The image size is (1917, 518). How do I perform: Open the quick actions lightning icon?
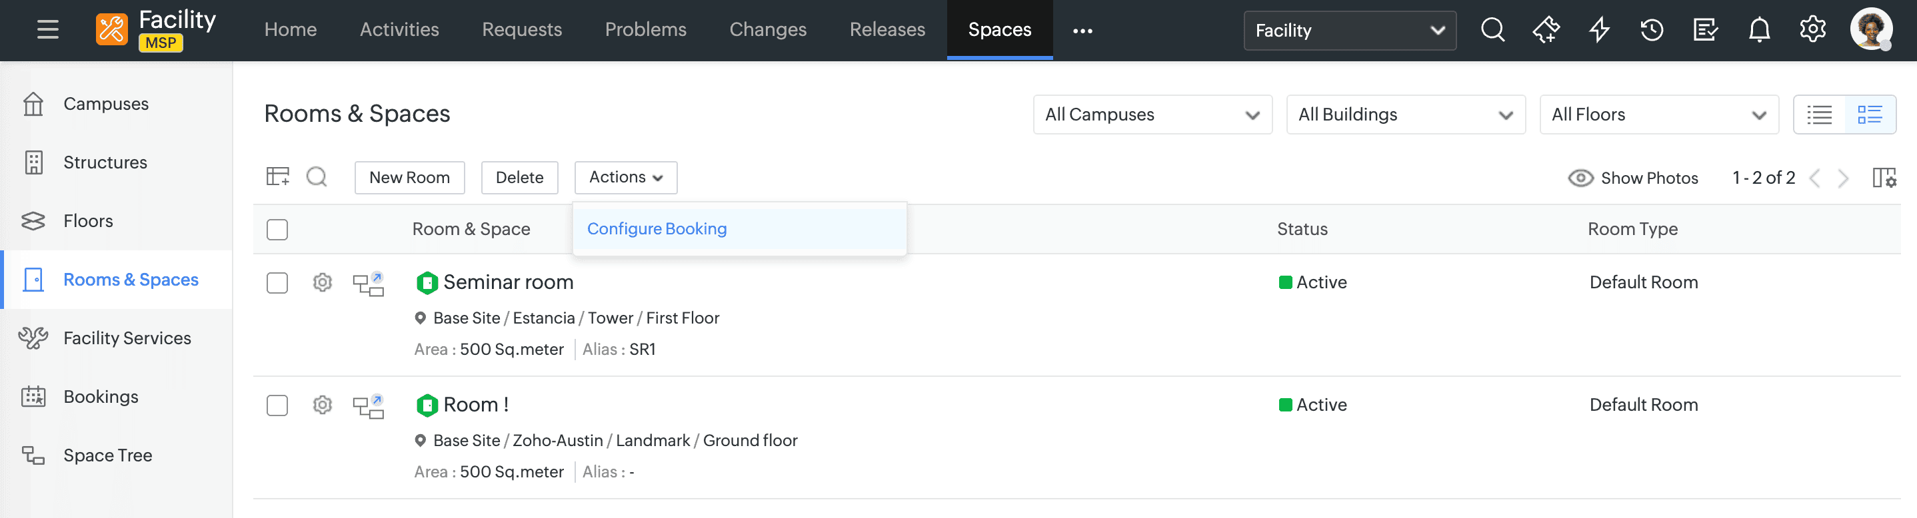click(1598, 31)
